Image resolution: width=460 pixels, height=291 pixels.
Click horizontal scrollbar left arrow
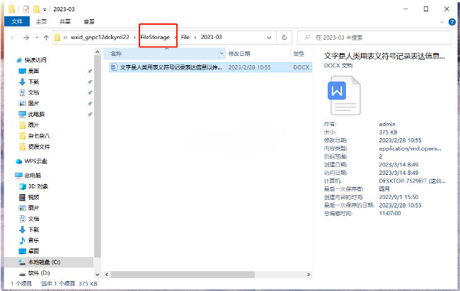[x=107, y=275]
